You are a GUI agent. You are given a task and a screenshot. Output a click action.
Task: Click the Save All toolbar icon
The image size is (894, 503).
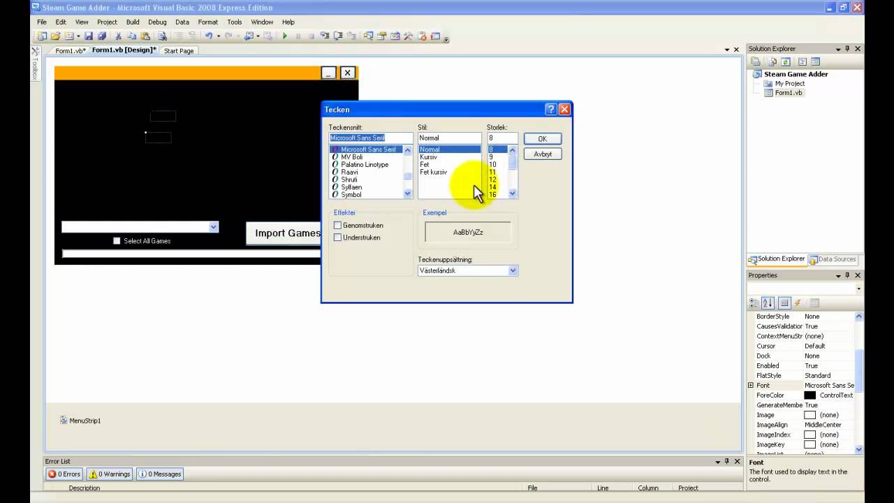pos(101,36)
